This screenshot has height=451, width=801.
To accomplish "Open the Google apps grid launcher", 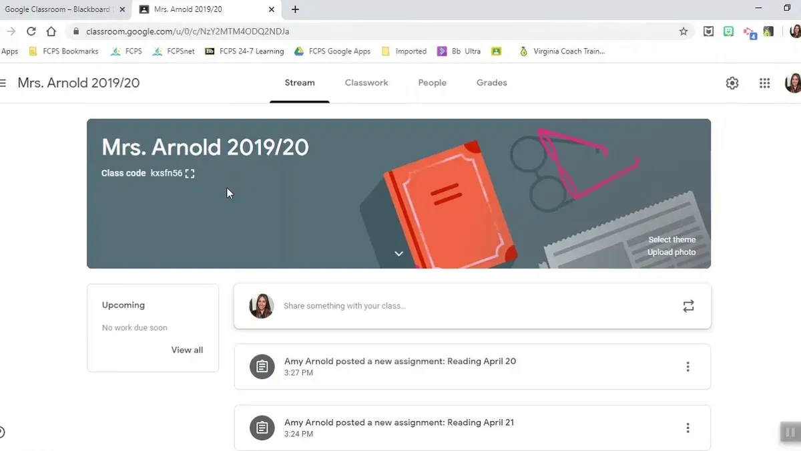I will click(x=765, y=83).
